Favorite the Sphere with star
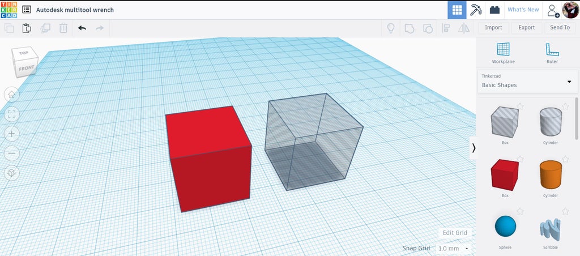Image resolution: width=580 pixels, height=256 pixels. [x=520, y=211]
